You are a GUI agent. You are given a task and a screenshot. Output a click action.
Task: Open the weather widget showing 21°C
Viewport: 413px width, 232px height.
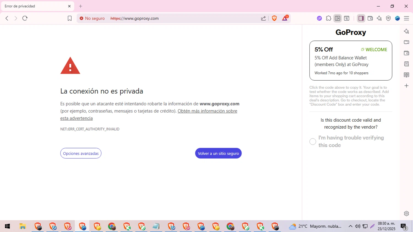pos(315,226)
